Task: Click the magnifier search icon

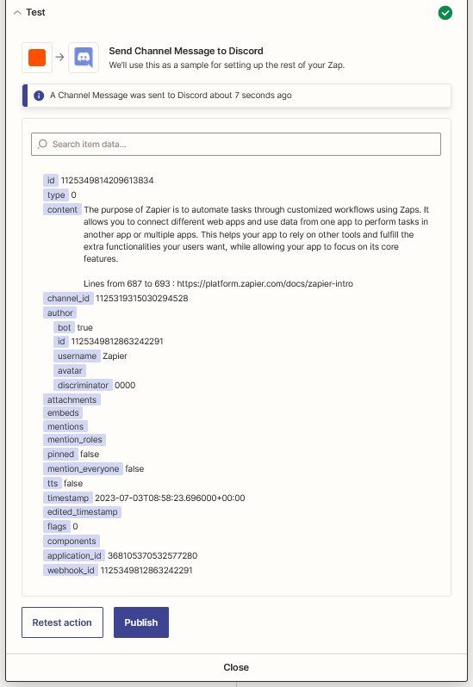Action: 42,144
